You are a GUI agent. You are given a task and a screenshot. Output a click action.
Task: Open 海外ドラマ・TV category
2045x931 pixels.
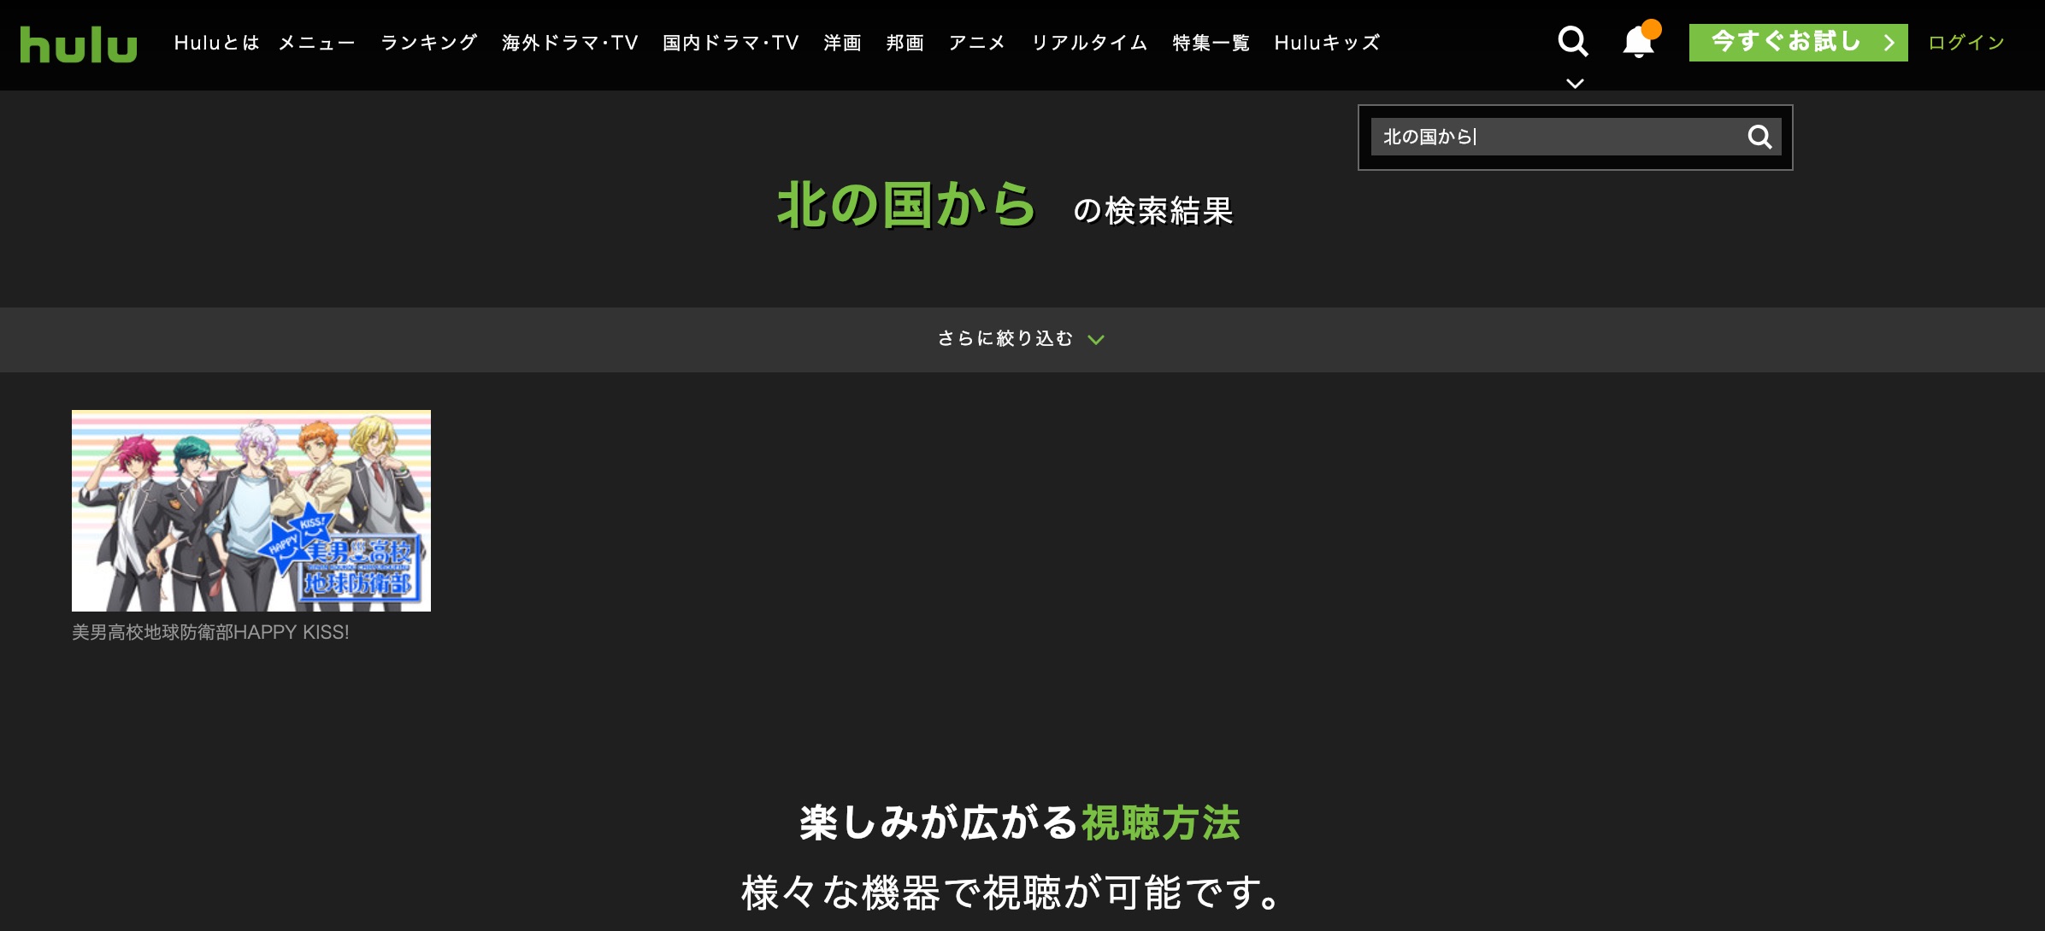coord(569,43)
